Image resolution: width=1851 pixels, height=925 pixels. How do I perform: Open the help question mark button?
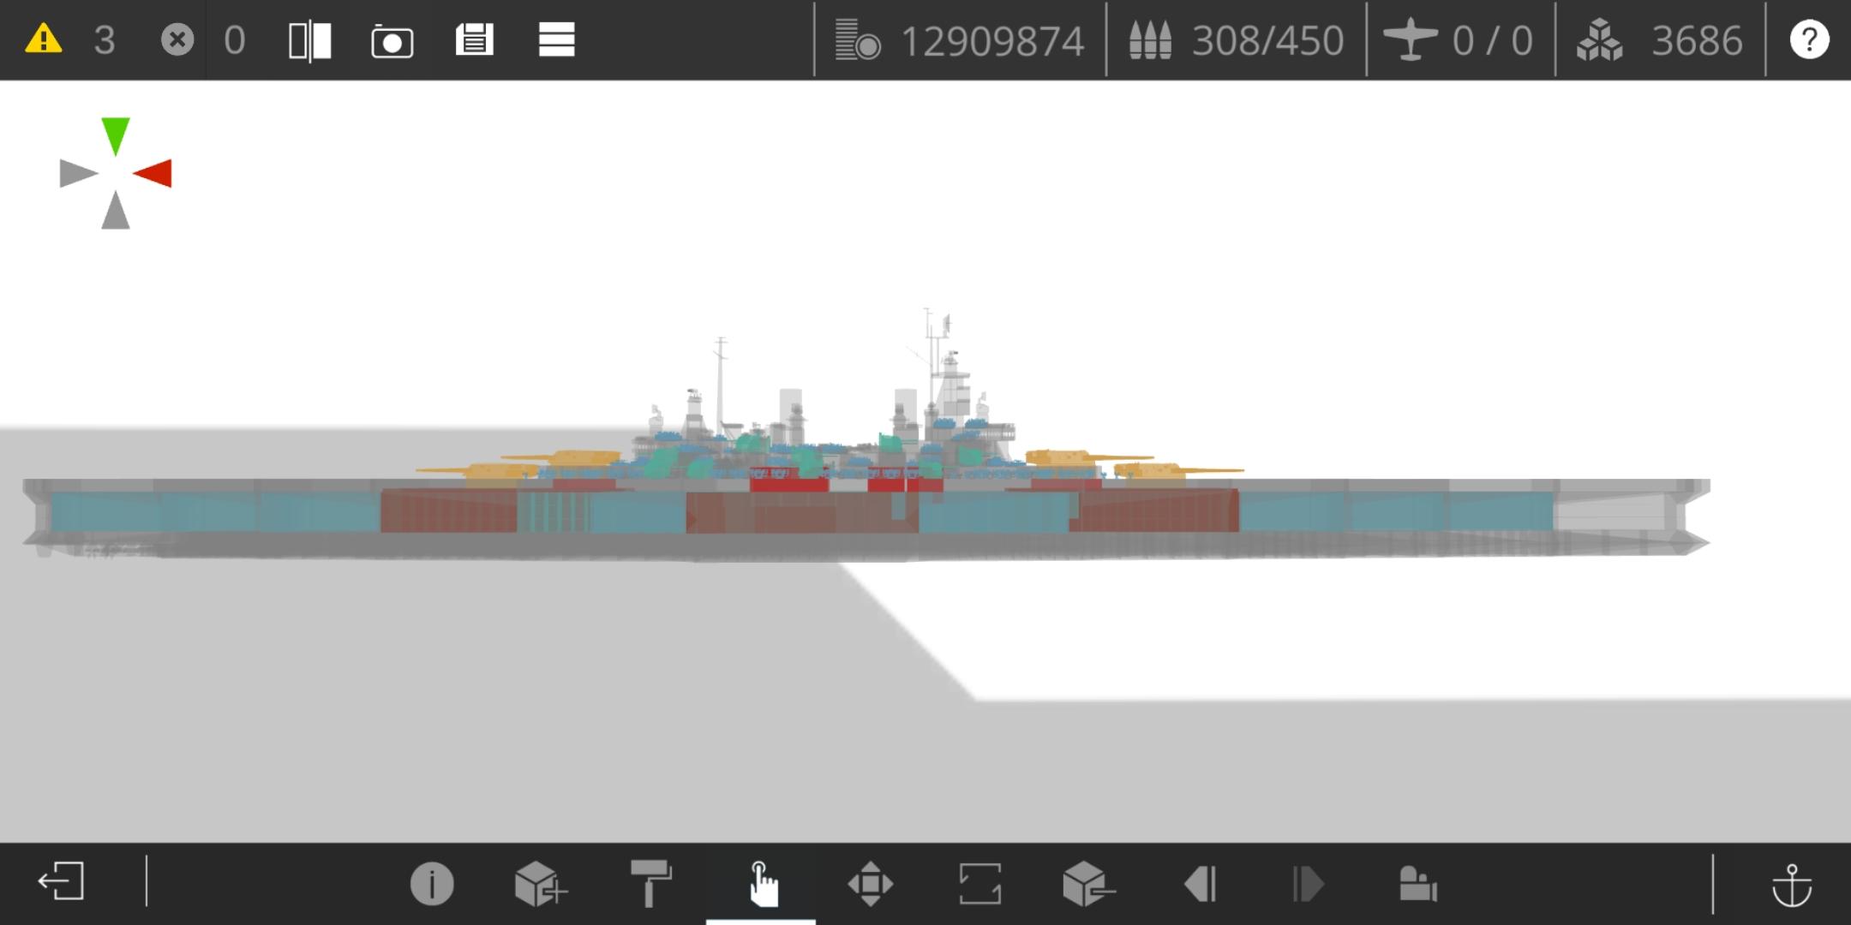1809,40
